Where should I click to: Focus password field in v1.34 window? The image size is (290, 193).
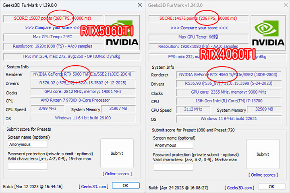[x=173, y=167]
